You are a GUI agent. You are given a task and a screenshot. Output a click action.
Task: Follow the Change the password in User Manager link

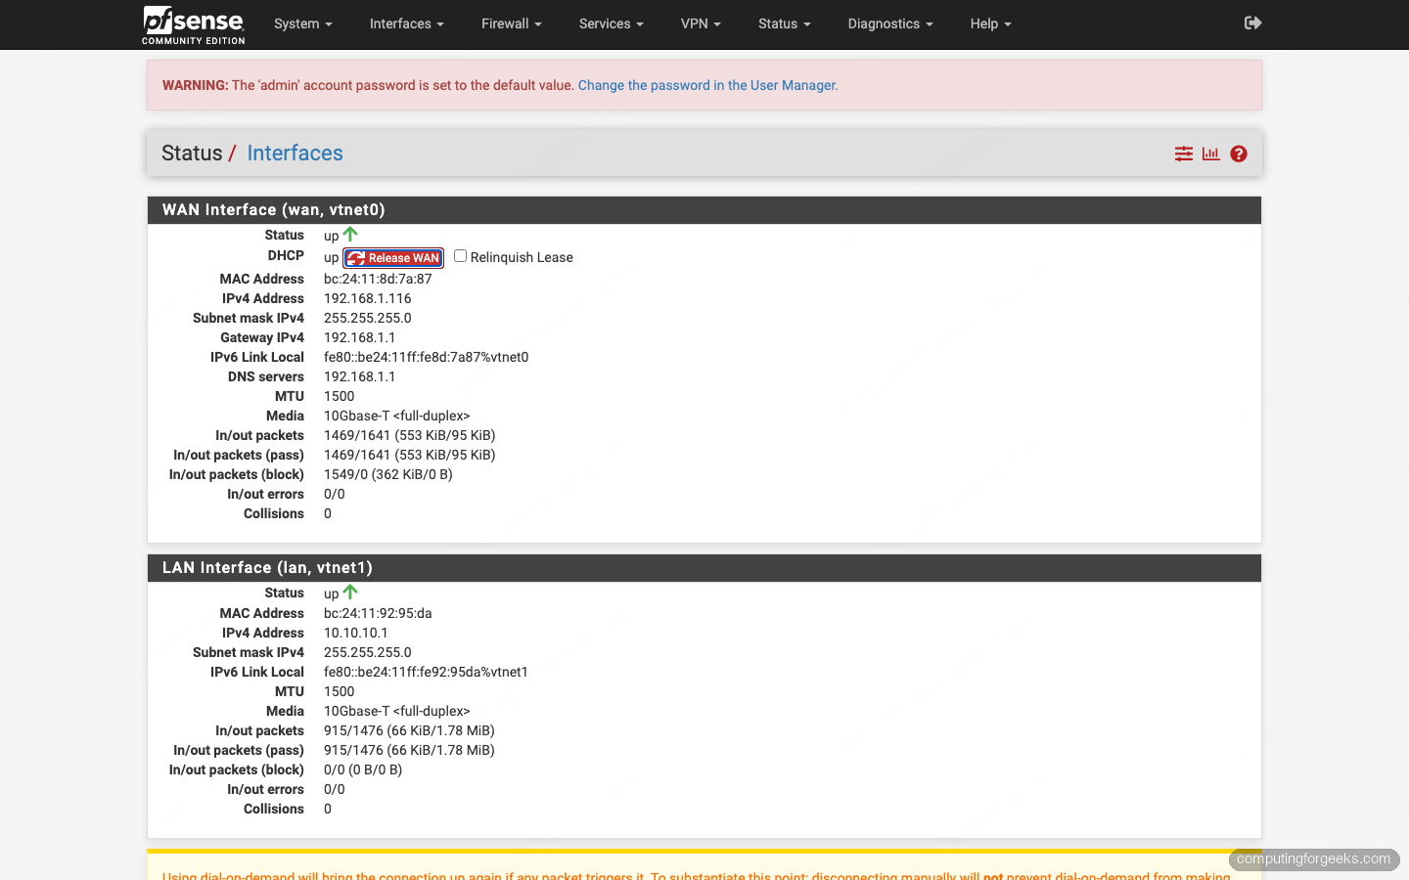click(x=706, y=85)
